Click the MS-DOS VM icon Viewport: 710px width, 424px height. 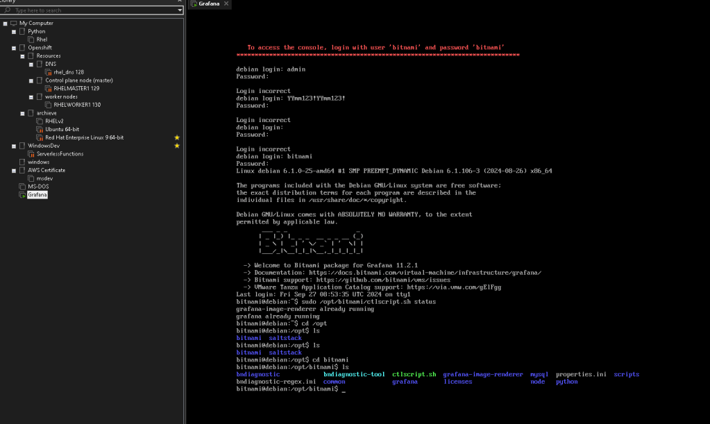click(x=22, y=187)
